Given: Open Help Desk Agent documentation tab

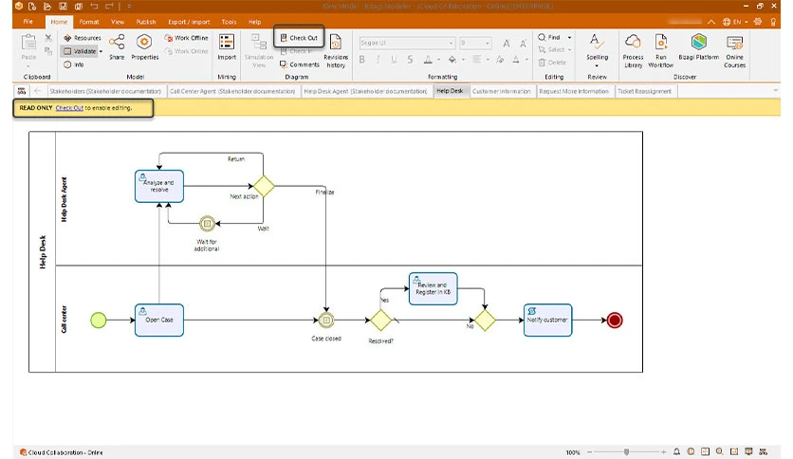Looking at the screenshot, I should pyautogui.click(x=365, y=91).
